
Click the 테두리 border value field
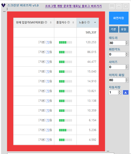point(117,43)
